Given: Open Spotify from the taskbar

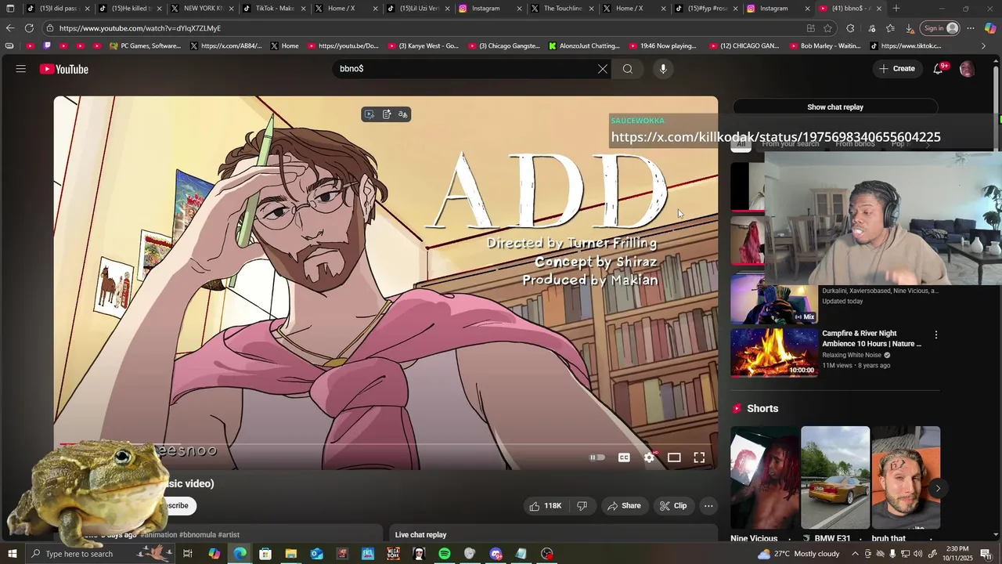Looking at the screenshot, I should pos(445,554).
